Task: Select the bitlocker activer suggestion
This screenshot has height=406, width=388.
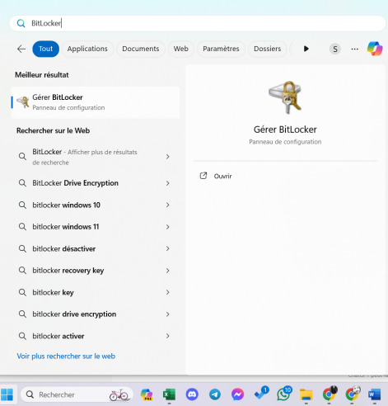Action: [96, 336]
